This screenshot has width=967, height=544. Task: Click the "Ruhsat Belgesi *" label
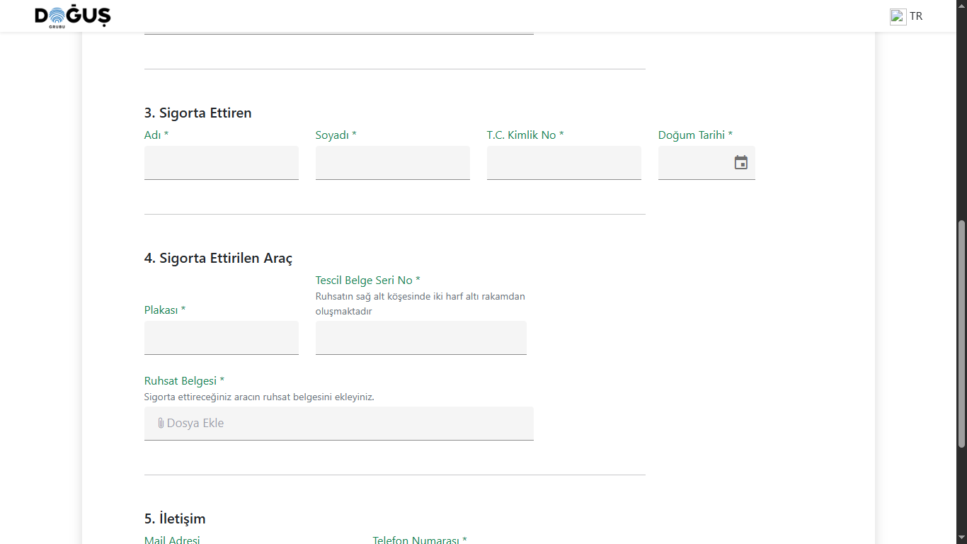tap(184, 381)
